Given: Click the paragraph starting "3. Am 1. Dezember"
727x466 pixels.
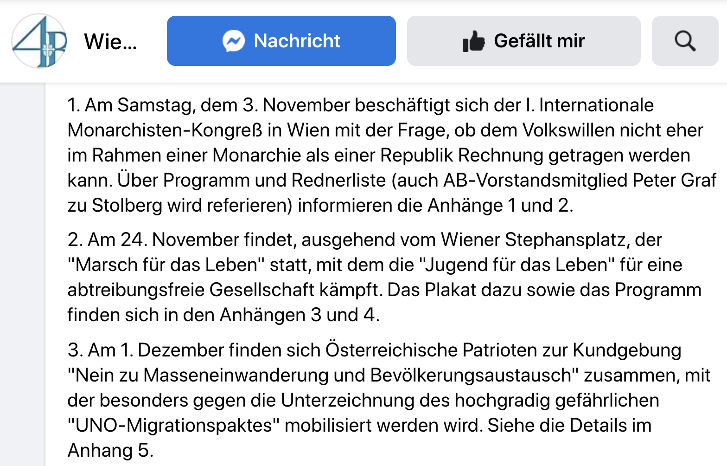Looking at the screenshot, I should pyautogui.click(x=389, y=400).
